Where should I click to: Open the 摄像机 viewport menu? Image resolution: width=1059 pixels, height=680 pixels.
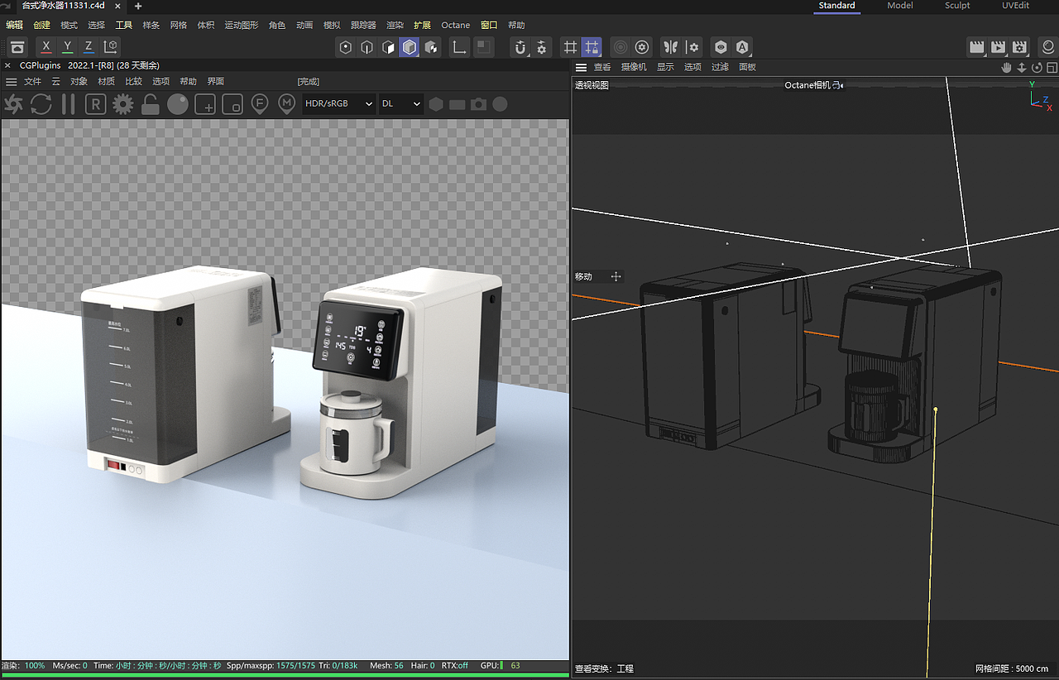pos(634,67)
